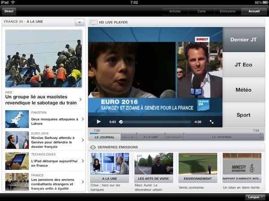Click the Crise : haro sur les banques caption
This screenshot has width=269, height=201.
(x=105, y=187)
